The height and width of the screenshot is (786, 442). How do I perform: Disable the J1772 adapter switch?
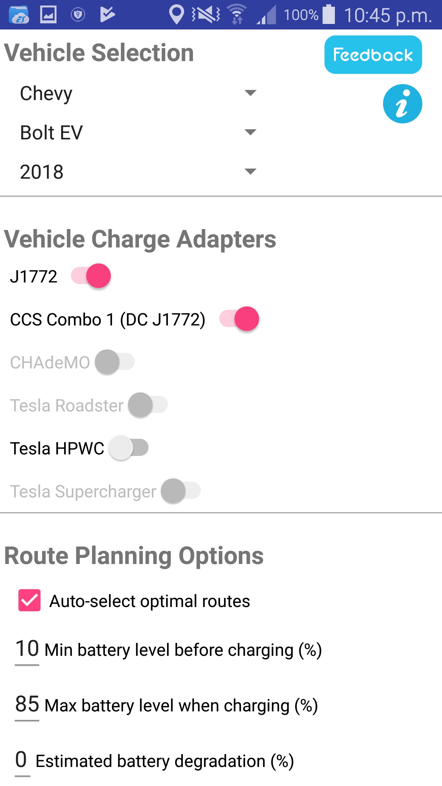[91, 276]
